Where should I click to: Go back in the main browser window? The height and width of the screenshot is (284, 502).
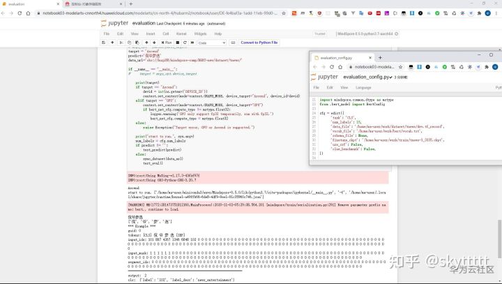point(3,13)
